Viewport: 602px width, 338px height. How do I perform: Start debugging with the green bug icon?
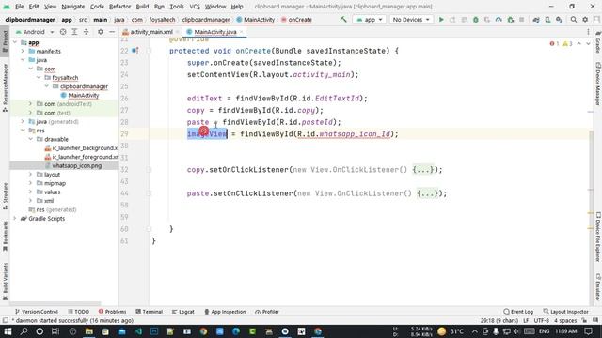[476, 19]
